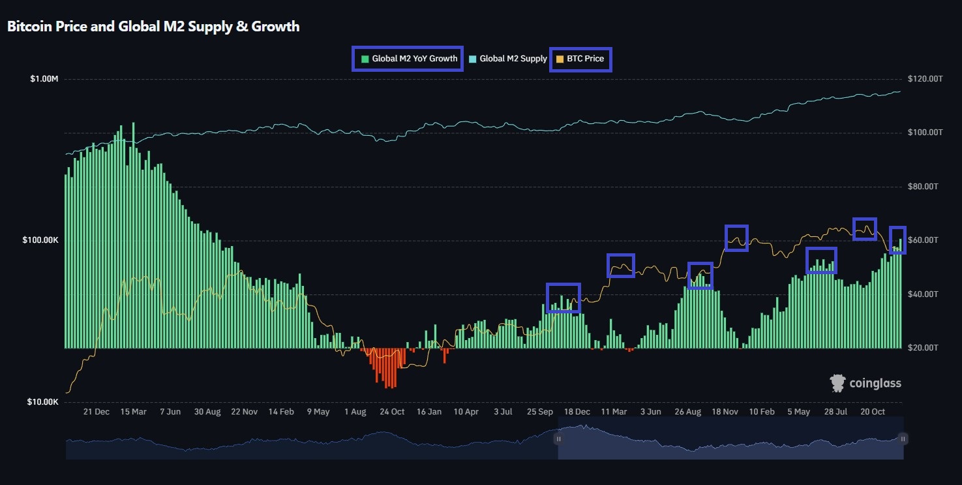Toggle the Global M2 YoY Growth series label

tap(415, 59)
